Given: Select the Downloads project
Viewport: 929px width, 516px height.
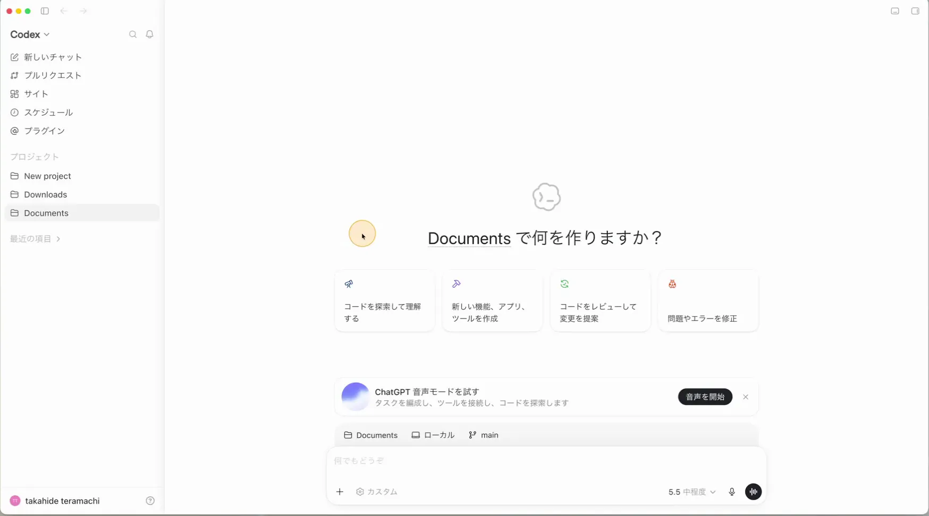Looking at the screenshot, I should (82, 195).
